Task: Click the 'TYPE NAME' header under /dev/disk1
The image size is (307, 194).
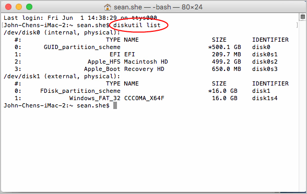Action: coord(122,83)
